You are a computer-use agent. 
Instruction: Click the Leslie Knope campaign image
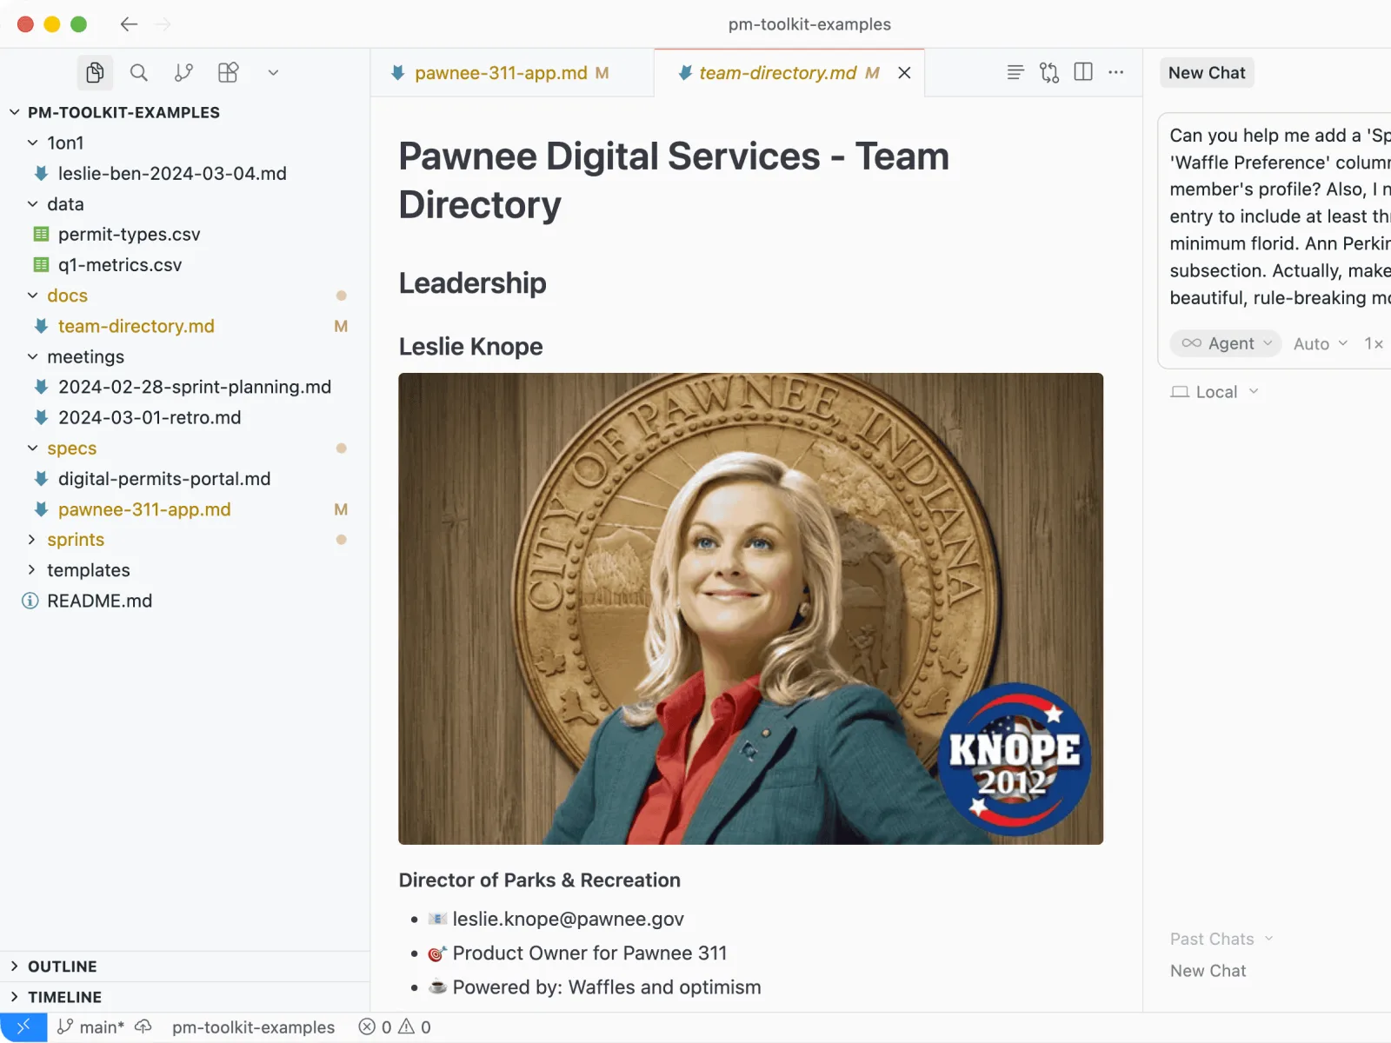pyautogui.click(x=751, y=608)
